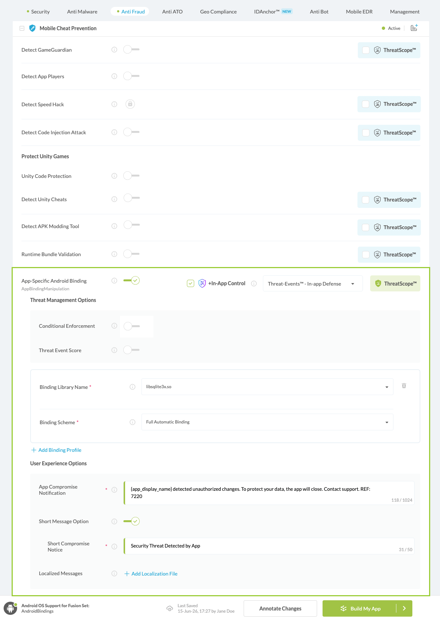
Task: Show info for Threat Event Score
Action: click(114, 350)
